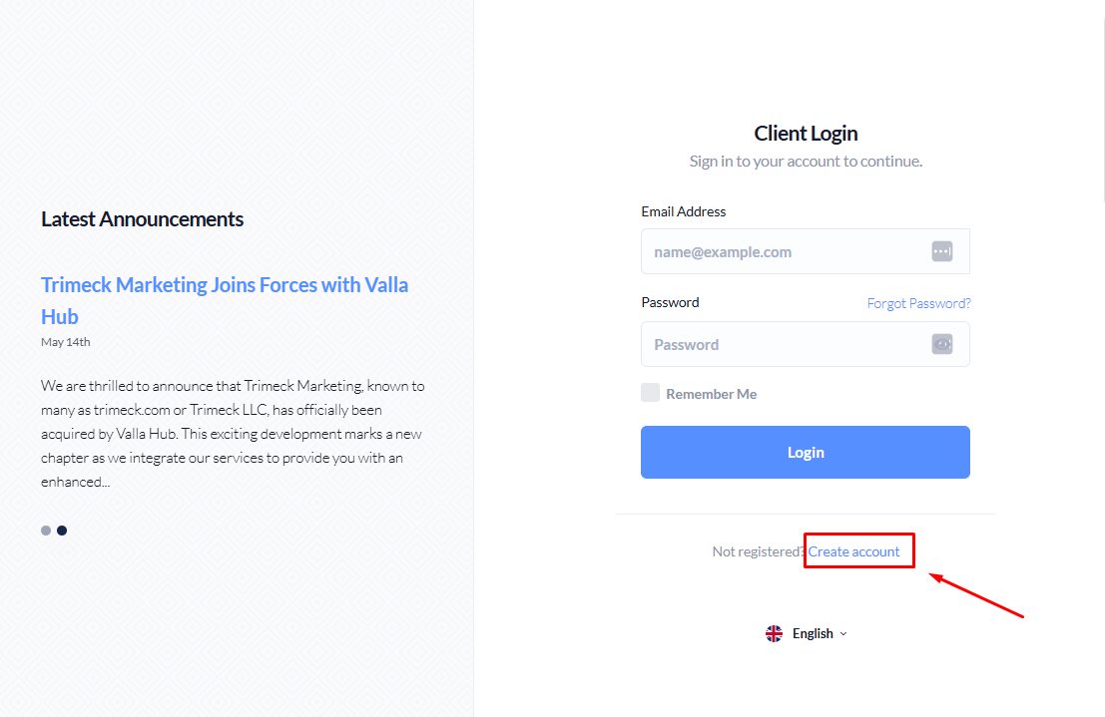Click the British flag icon
Image resolution: width=1105 pixels, height=717 pixels.
(774, 633)
